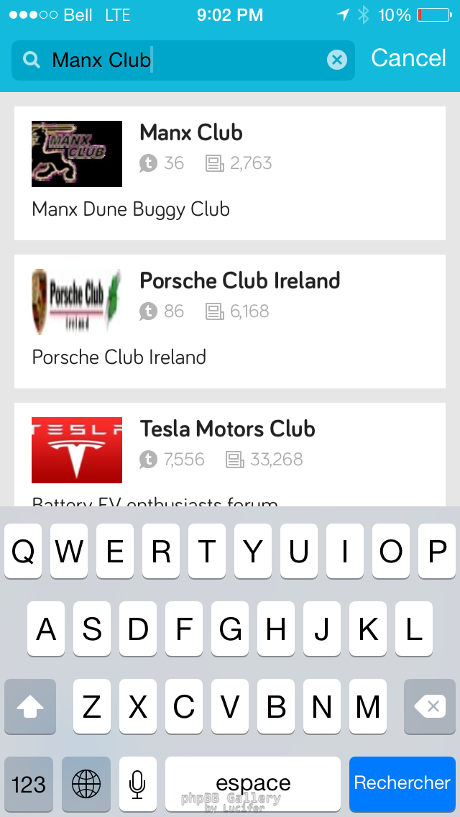Tap Tesla Motors Club members icon
The image size is (460, 817).
point(148,460)
